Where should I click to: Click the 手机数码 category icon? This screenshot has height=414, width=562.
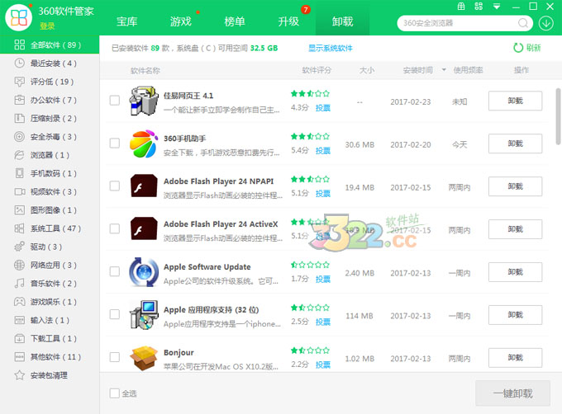(19, 173)
